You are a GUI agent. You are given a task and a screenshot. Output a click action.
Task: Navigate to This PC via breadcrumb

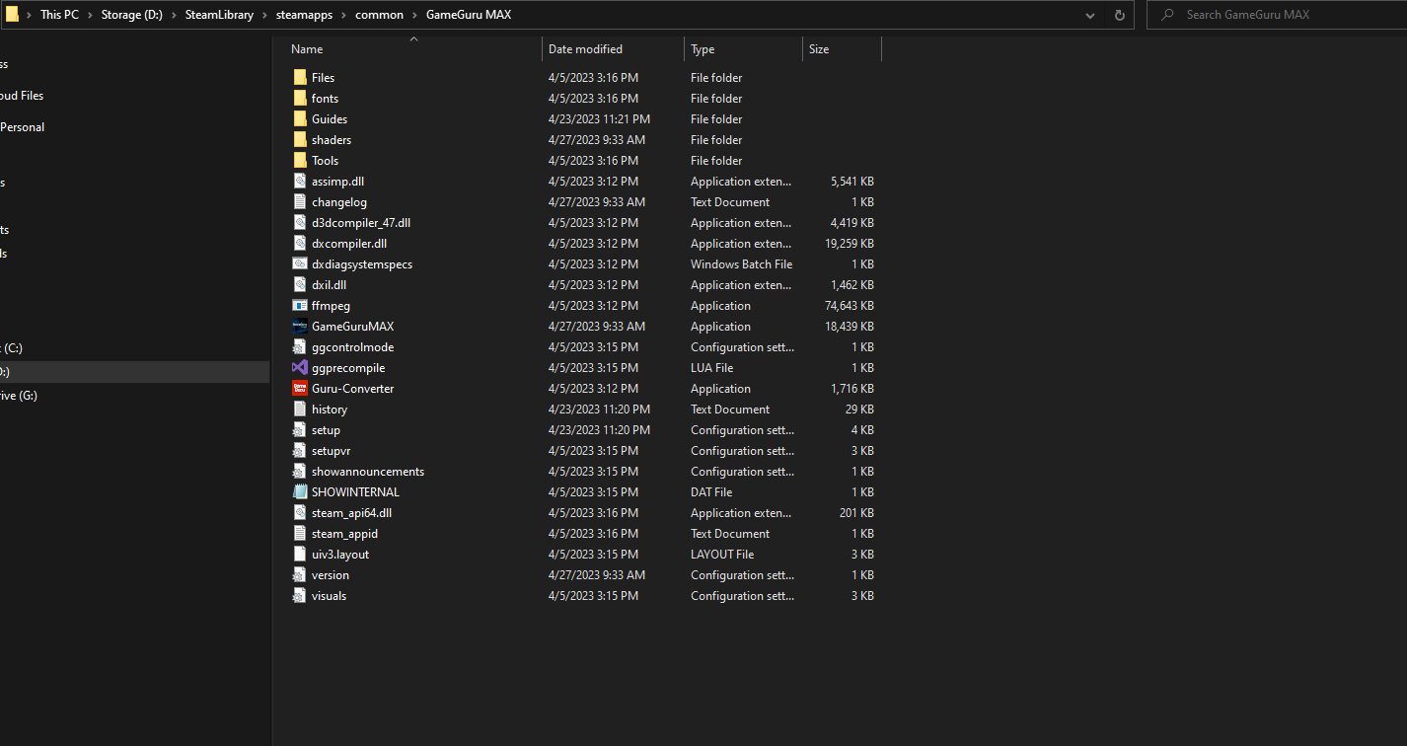(x=59, y=14)
